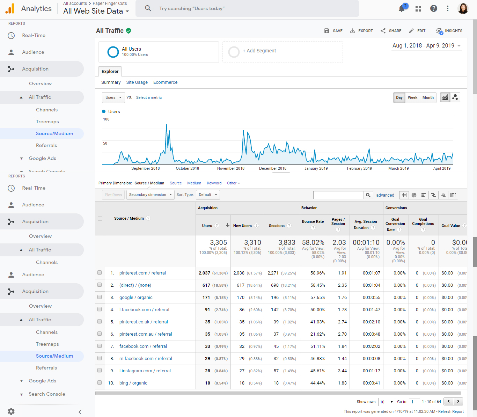The width and height of the screenshot is (477, 417).
Task: Select the Term cloud view icon
Action: [x=443, y=195]
